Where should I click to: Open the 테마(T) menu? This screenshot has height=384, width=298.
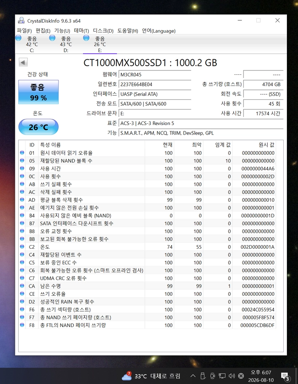coord(81,31)
